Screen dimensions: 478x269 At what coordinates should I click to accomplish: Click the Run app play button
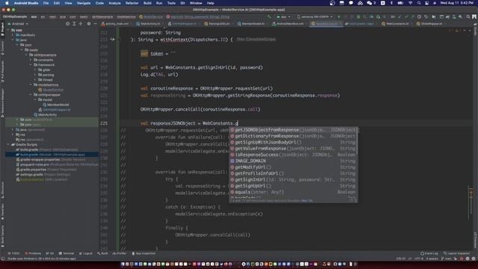338,16
